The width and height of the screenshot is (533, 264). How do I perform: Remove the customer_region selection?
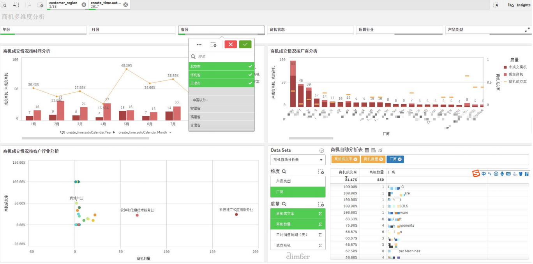[84, 5]
